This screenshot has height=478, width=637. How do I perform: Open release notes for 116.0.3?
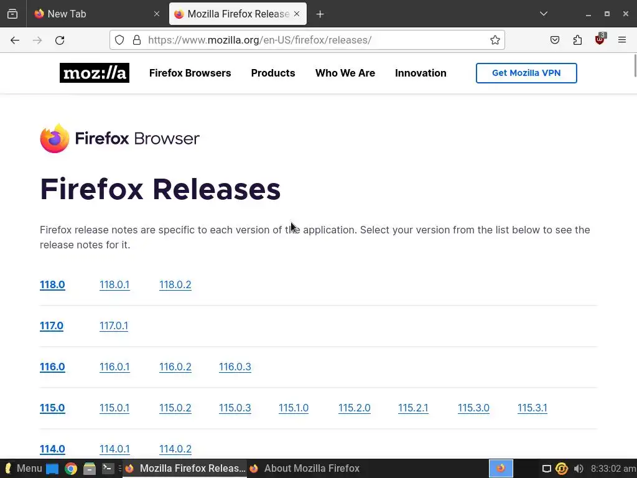pos(235,367)
